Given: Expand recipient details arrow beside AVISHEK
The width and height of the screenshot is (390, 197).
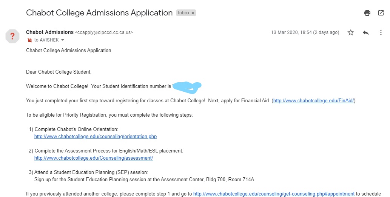Looking at the screenshot, I should (63, 40).
